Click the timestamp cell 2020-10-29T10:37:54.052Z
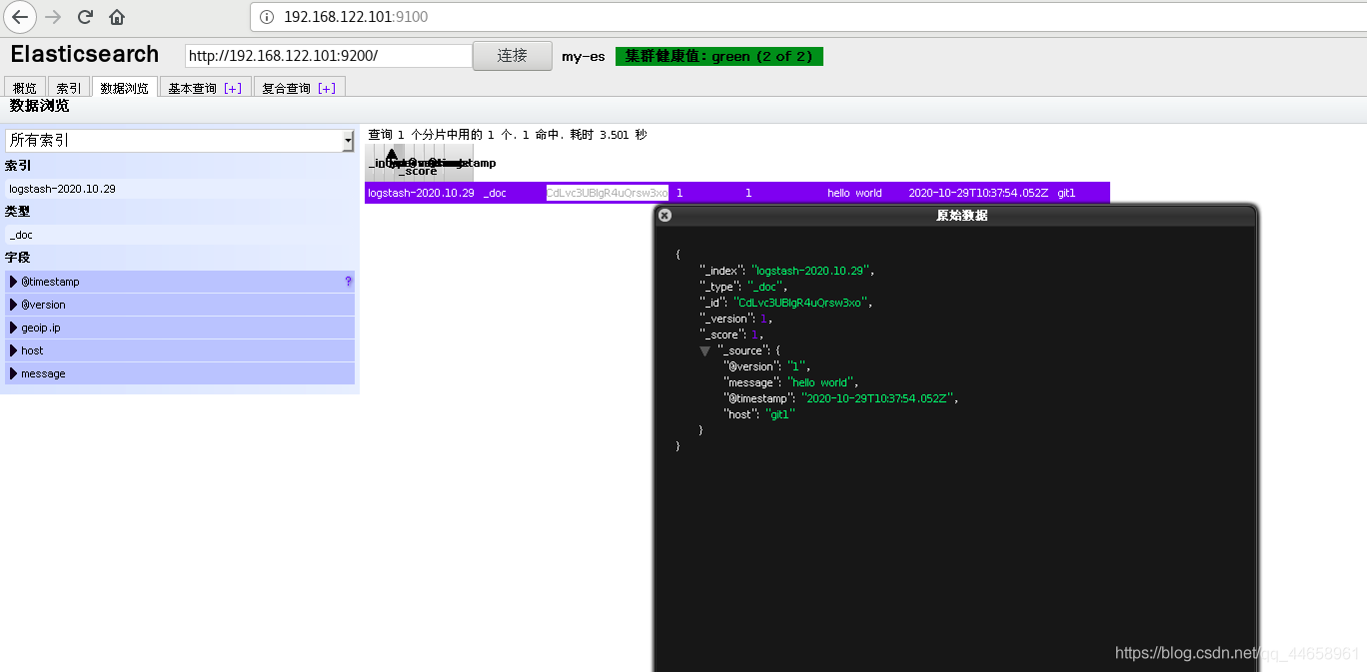The image size is (1367, 672). point(978,193)
